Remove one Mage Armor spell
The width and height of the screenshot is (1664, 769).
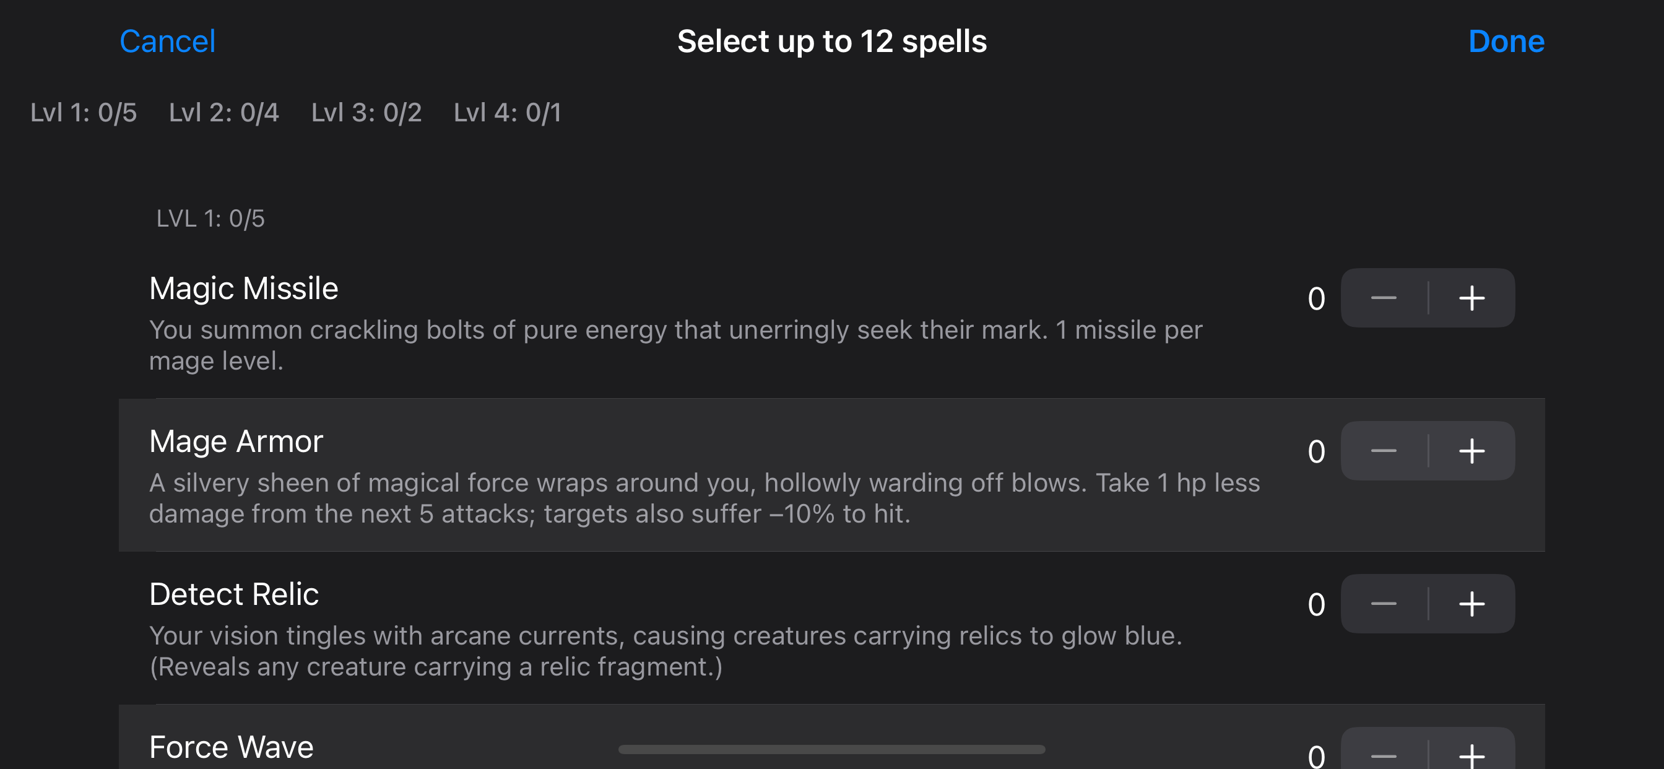point(1383,451)
